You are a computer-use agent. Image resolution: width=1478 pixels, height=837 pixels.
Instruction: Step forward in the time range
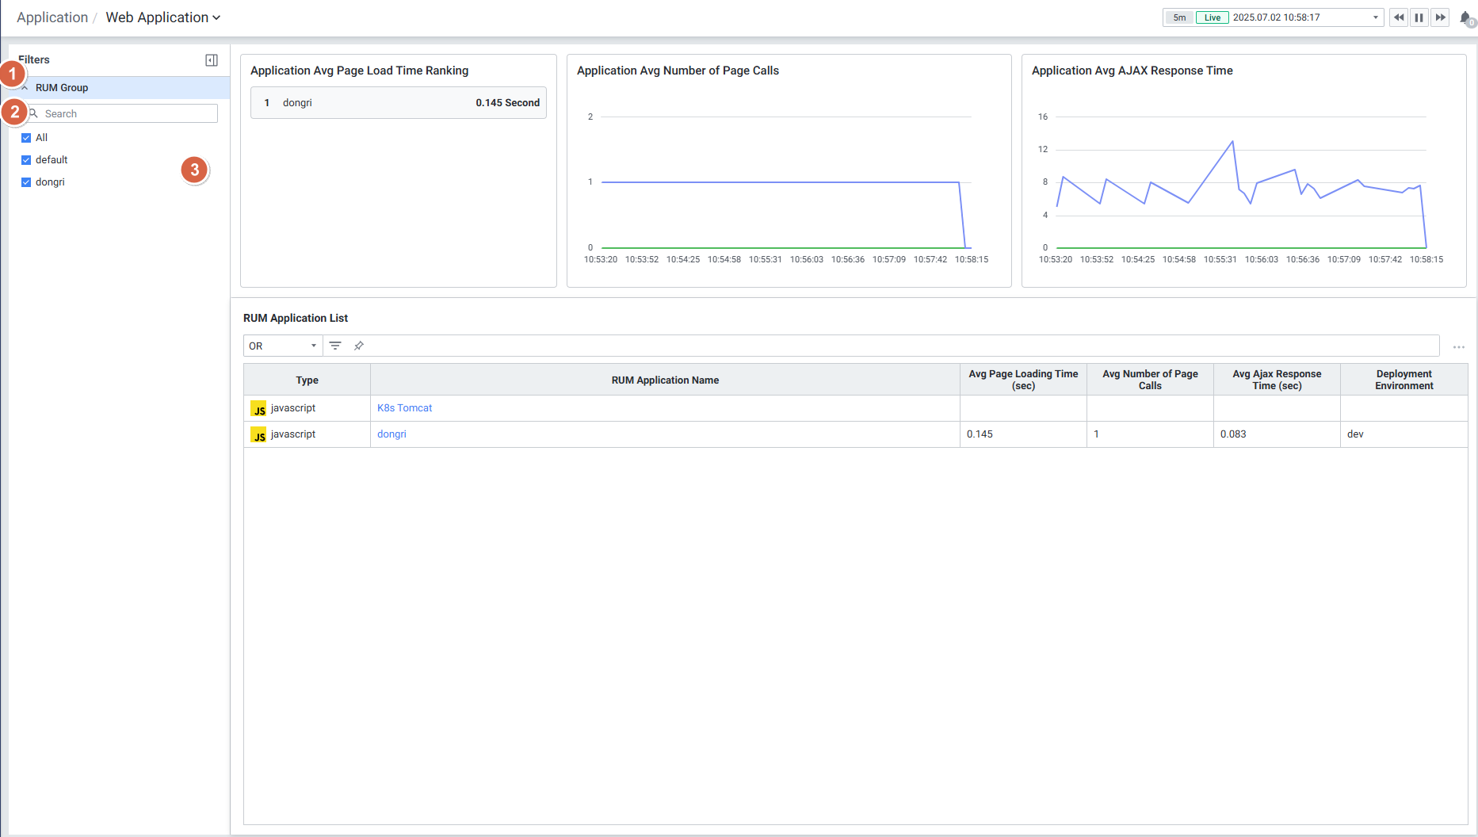(x=1440, y=17)
